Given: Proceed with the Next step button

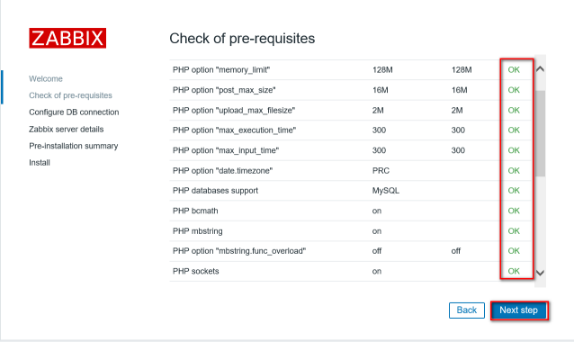Looking at the screenshot, I should pyautogui.click(x=519, y=310).
